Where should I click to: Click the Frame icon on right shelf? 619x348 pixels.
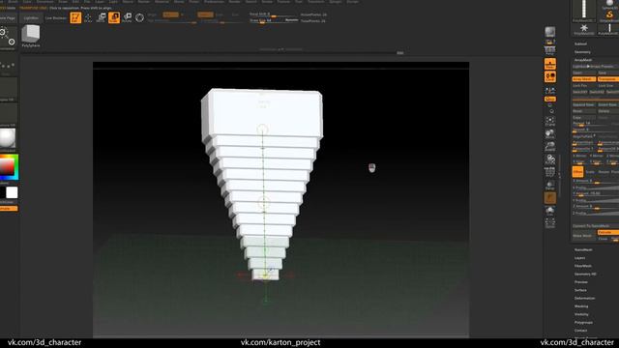(550, 122)
